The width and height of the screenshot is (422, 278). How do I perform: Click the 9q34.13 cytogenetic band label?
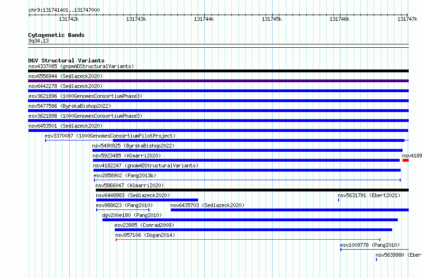click(x=38, y=41)
